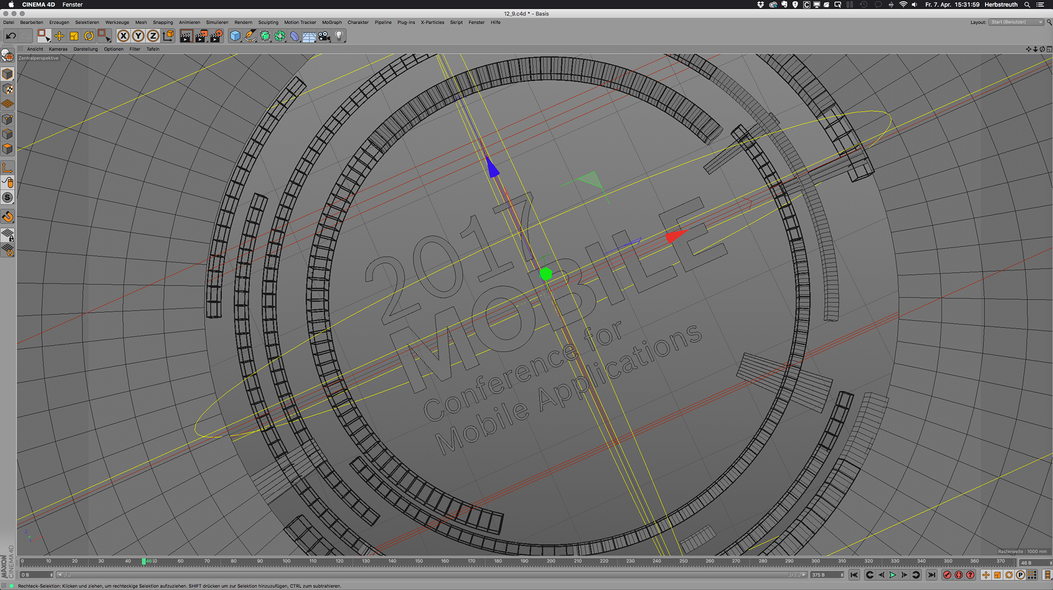This screenshot has height=590, width=1053.
Task: Toggle autokeying button
Action: click(x=959, y=575)
